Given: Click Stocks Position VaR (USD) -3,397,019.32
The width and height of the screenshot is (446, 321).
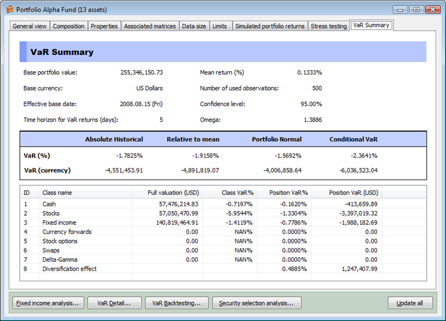Looking at the screenshot, I should pos(358,213).
